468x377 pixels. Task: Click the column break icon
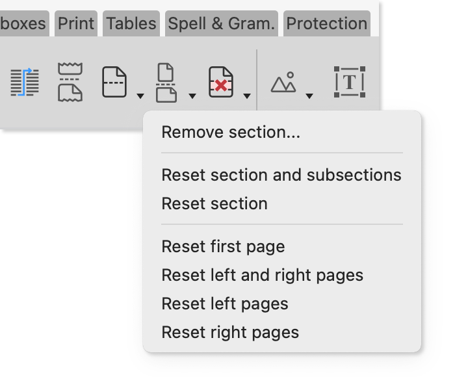click(x=25, y=83)
